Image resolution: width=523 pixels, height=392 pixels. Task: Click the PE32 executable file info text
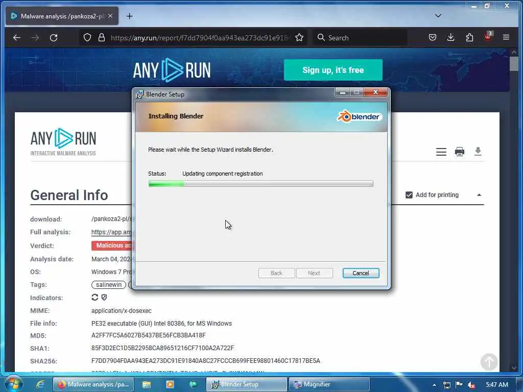tap(161, 323)
